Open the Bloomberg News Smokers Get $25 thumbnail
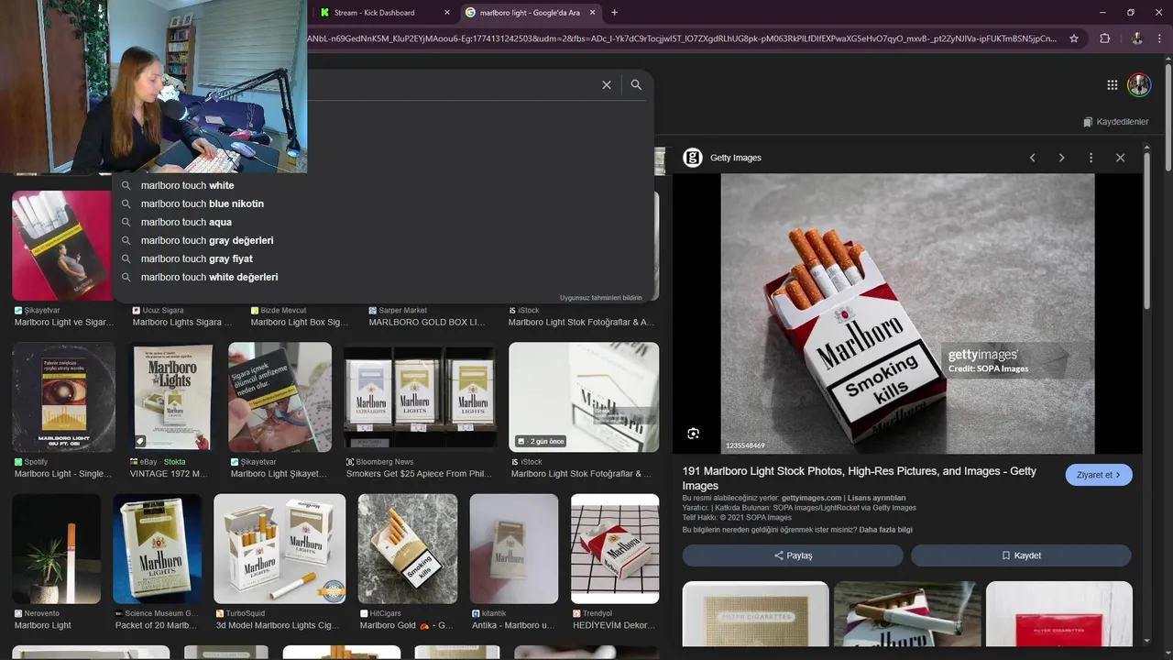 tap(420, 397)
